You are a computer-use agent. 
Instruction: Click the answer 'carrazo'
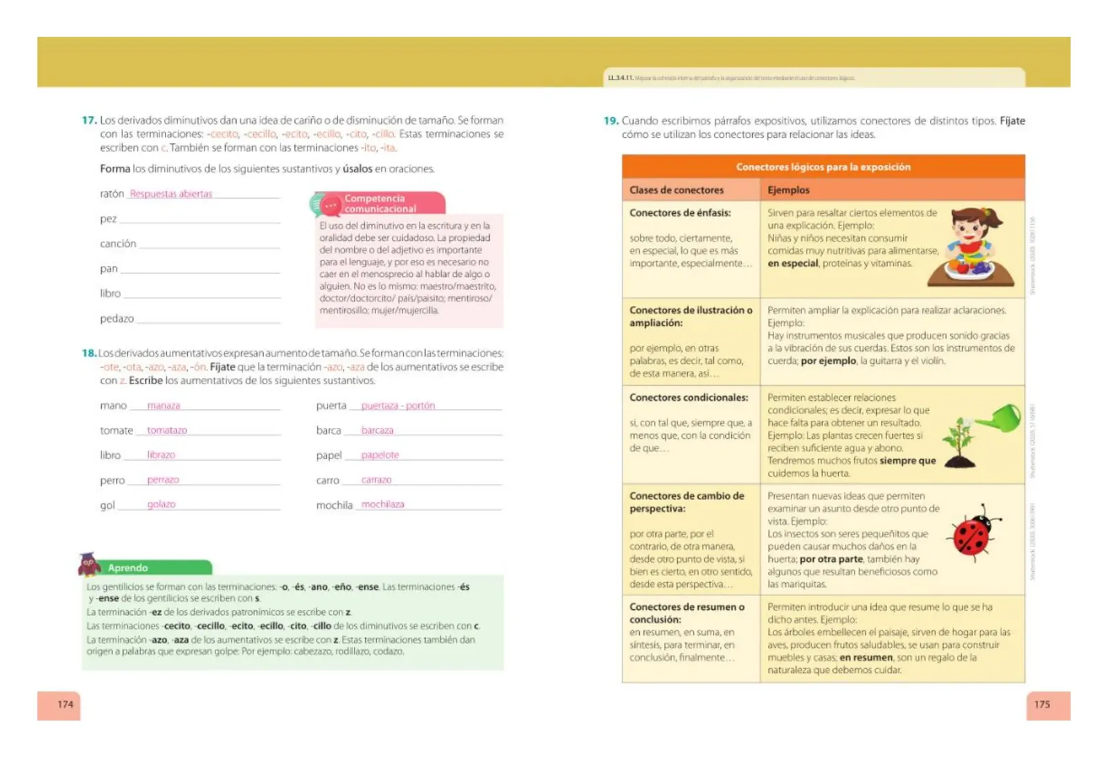(376, 480)
